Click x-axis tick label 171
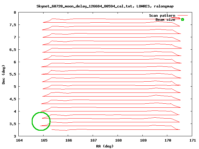The height and width of the screenshot is (149, 199). pyautogui.click(x=192, y=140)
